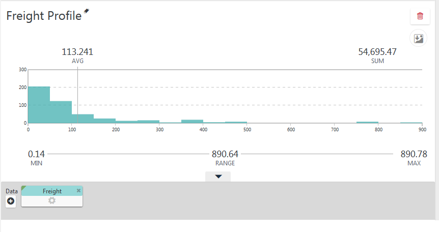Screen dimensions: 439x232
Task: Select the second histogram bar before 100
Action: pyautogui.click(x=61, y=112)
